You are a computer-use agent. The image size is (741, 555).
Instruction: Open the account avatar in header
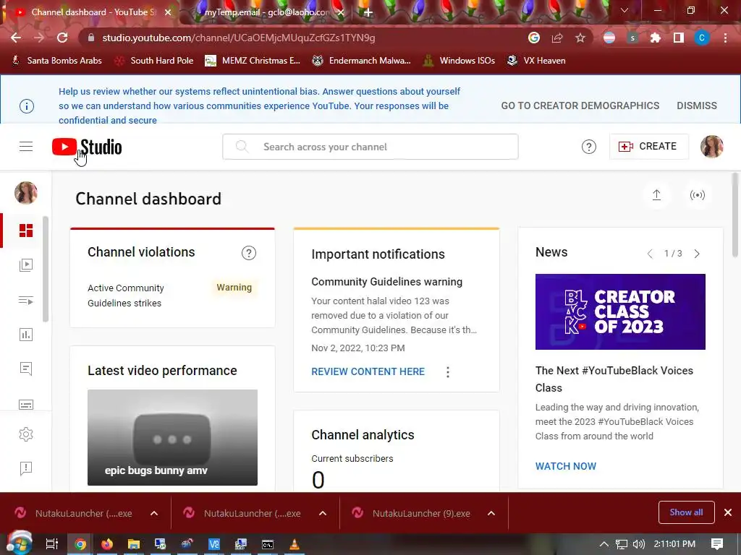712,147
